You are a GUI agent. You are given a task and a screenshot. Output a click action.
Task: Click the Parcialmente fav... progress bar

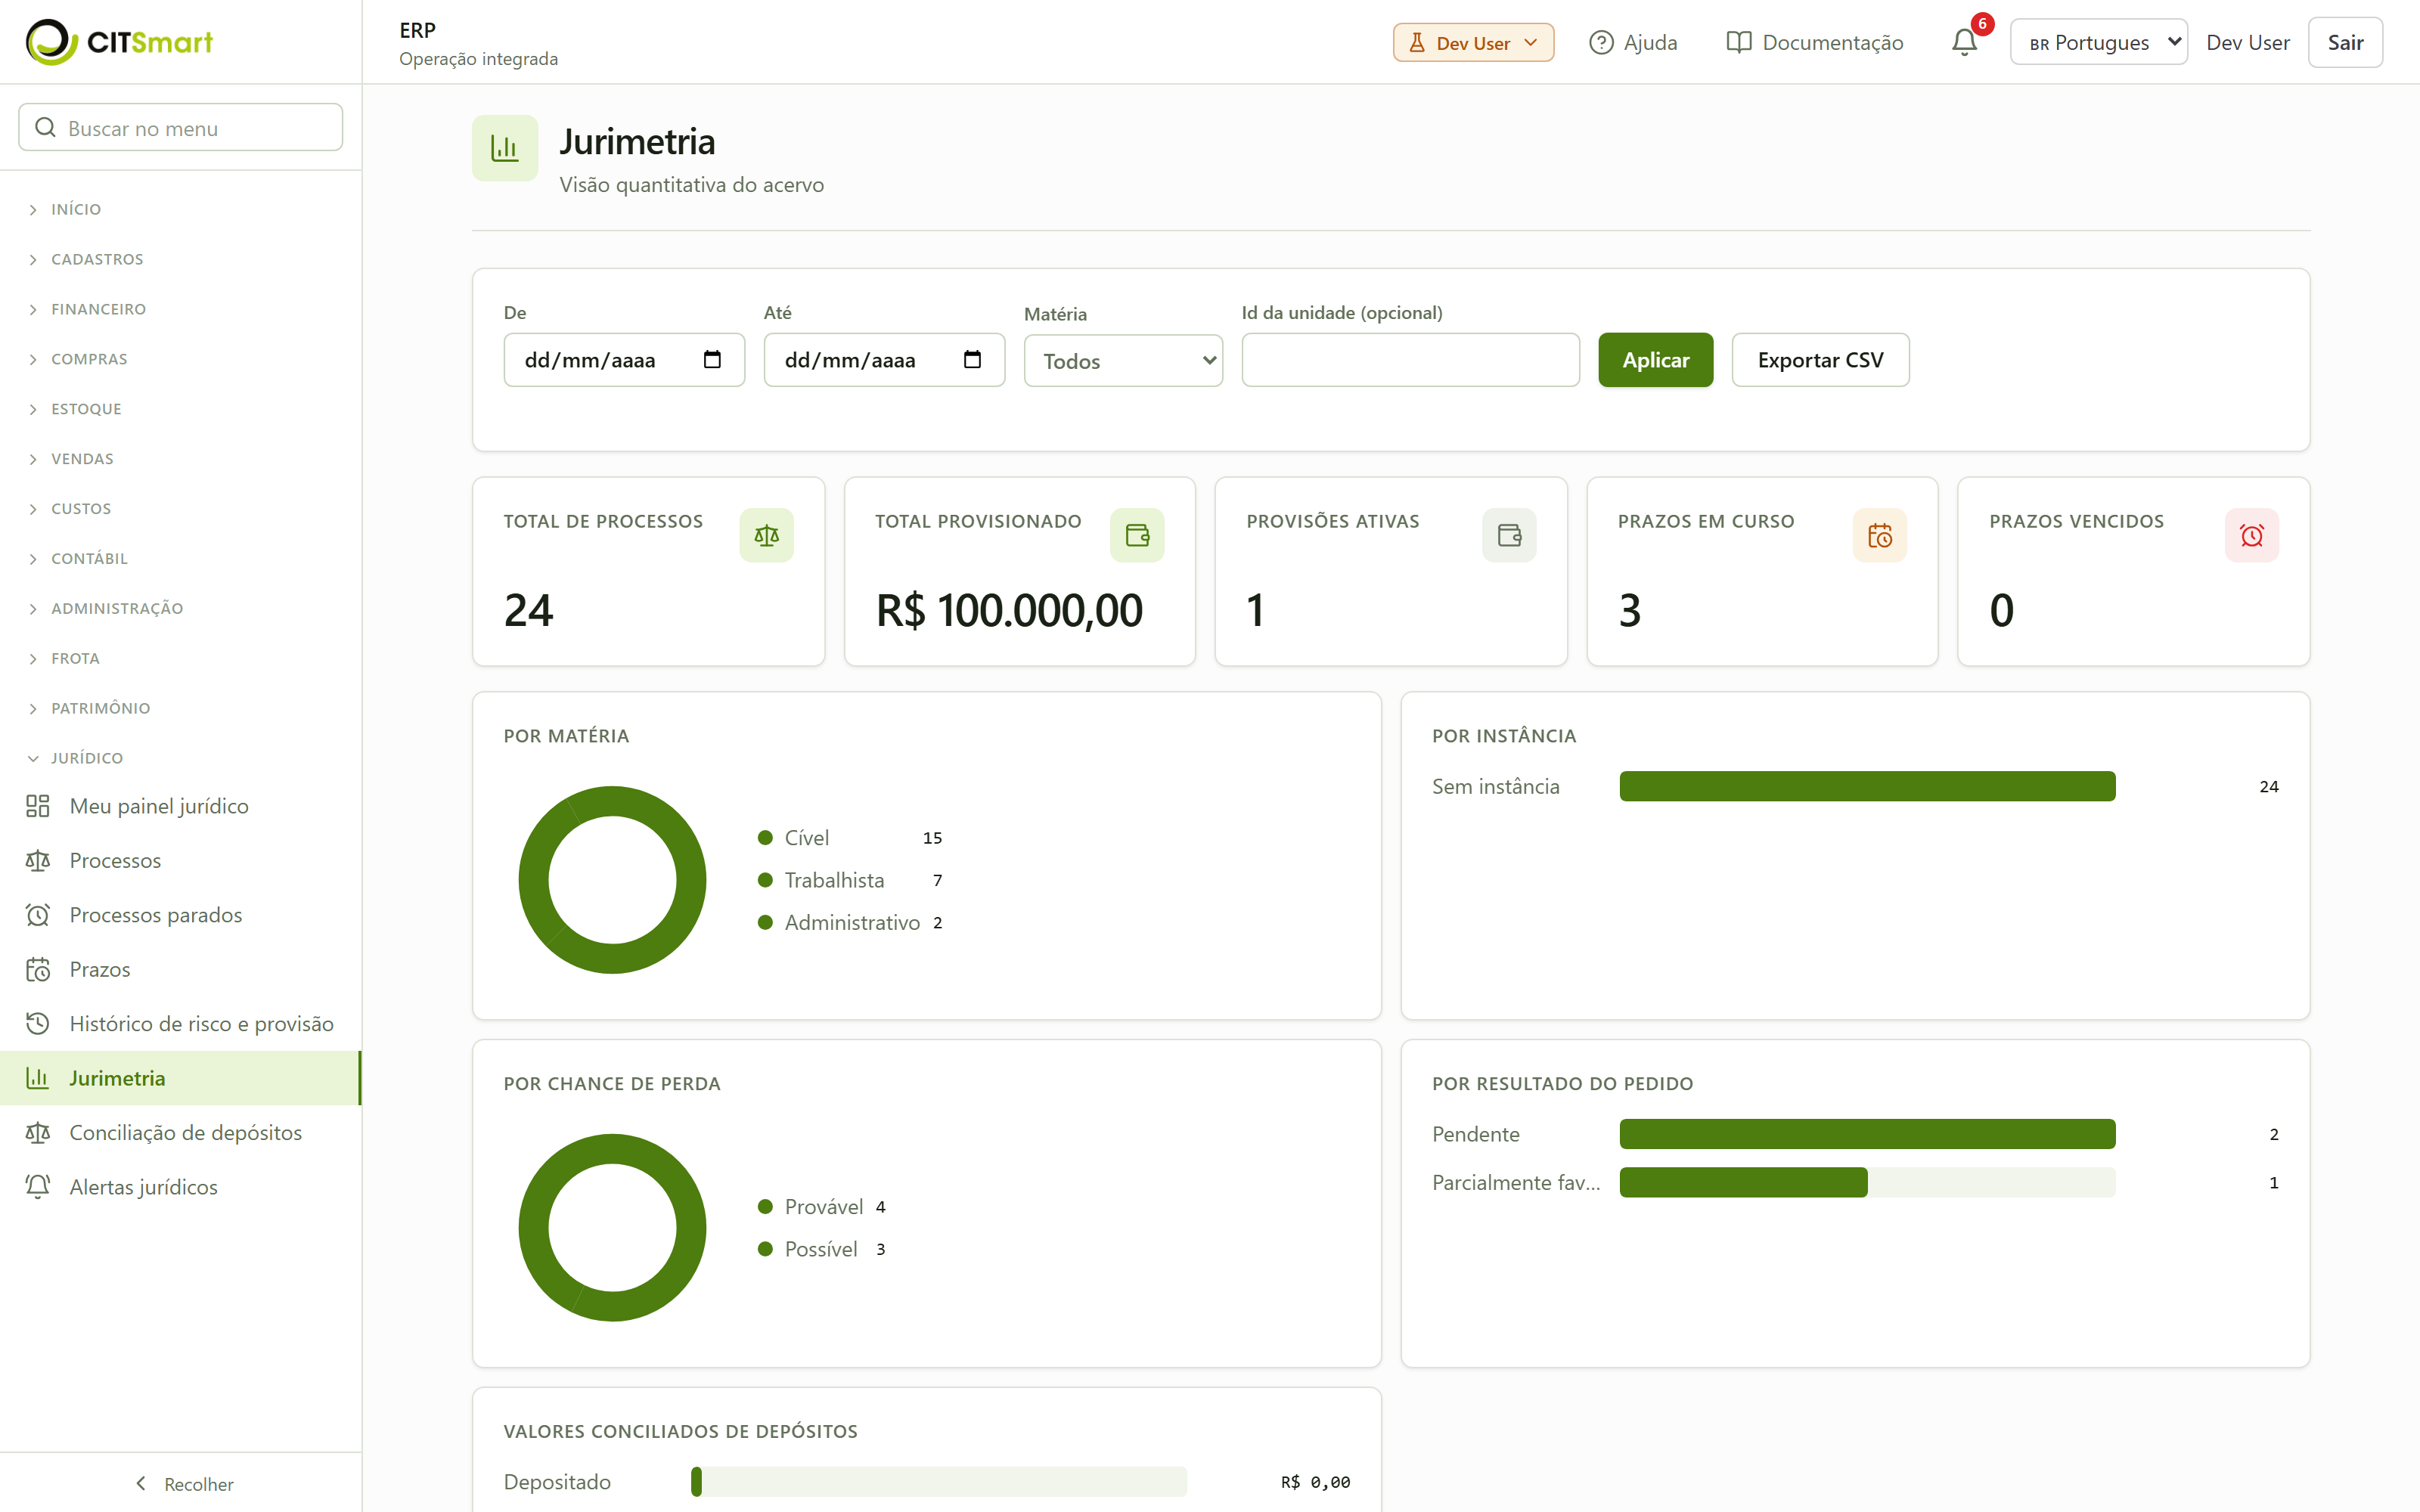click(x=1867, y=1182)
